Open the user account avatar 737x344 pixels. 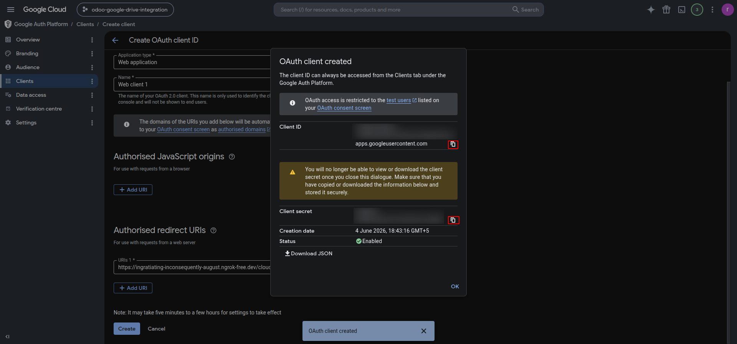[x=727, y=10]
